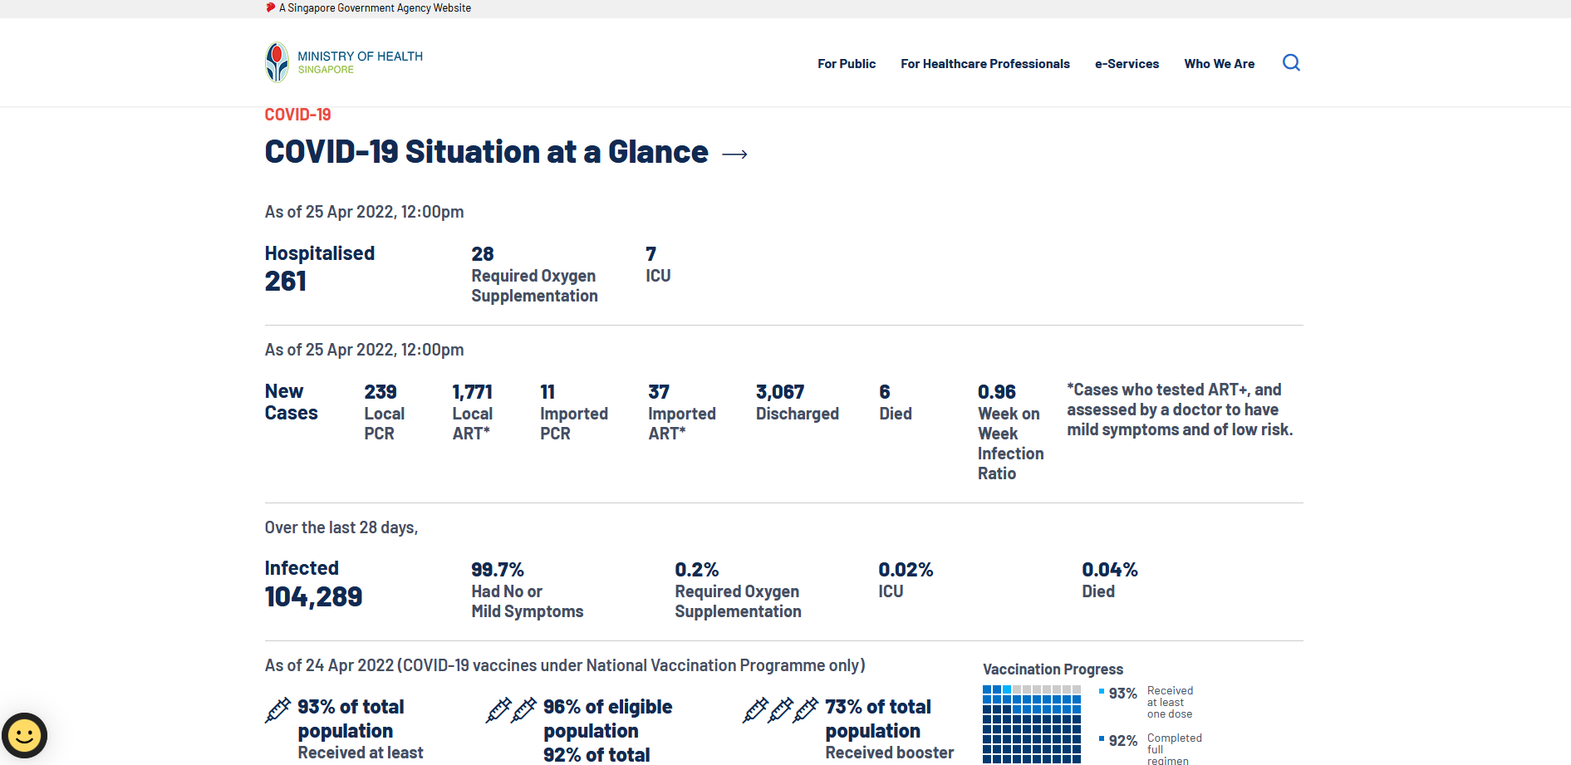Select the Hospitalised 261 figure

coord(320,269)
